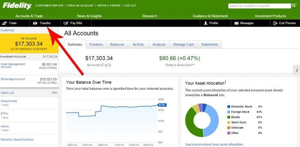Click the Accounts (2 of 2) text
Viewport: 300px width, 147px height.
click(x=99, y=65)
